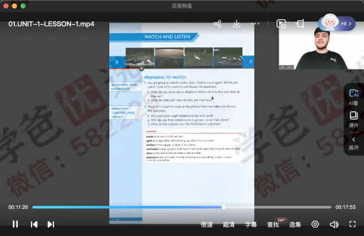Click the share icon
This screenshot has height=236, width=364.
pyautogui.click(x=217, y=24)
